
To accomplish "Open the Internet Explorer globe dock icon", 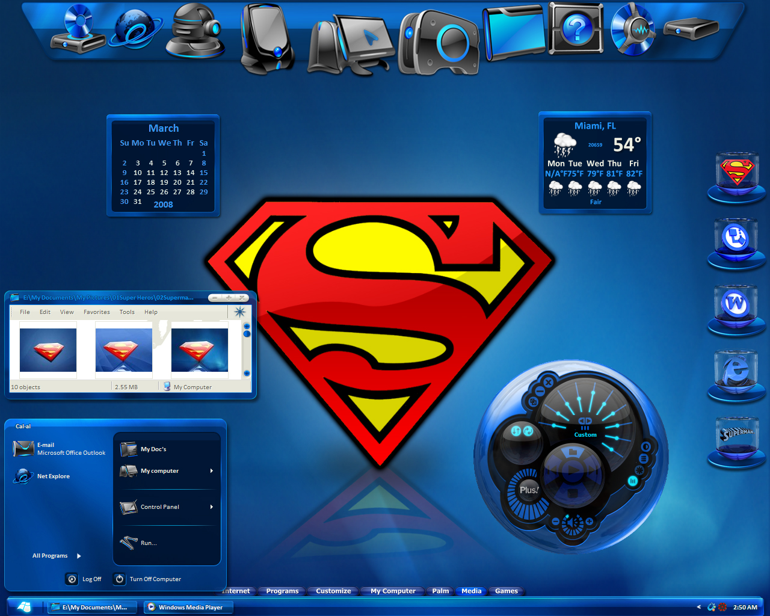I will coord(137,28).
